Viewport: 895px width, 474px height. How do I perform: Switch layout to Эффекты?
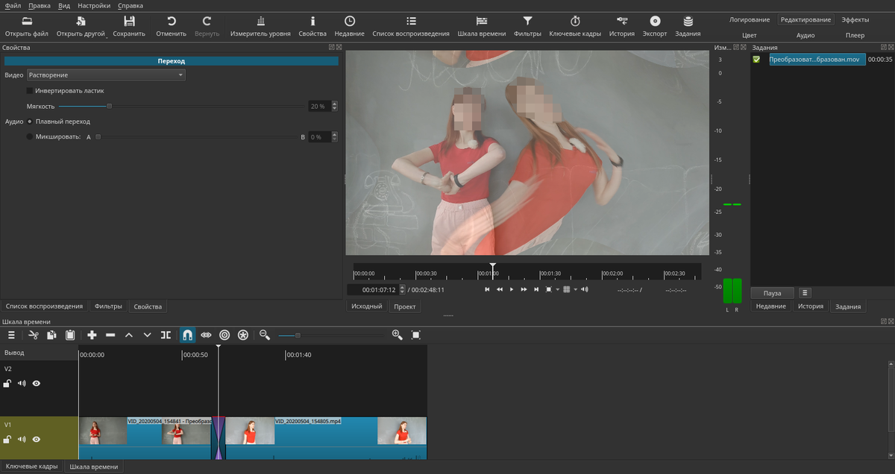tap(855, 19)
